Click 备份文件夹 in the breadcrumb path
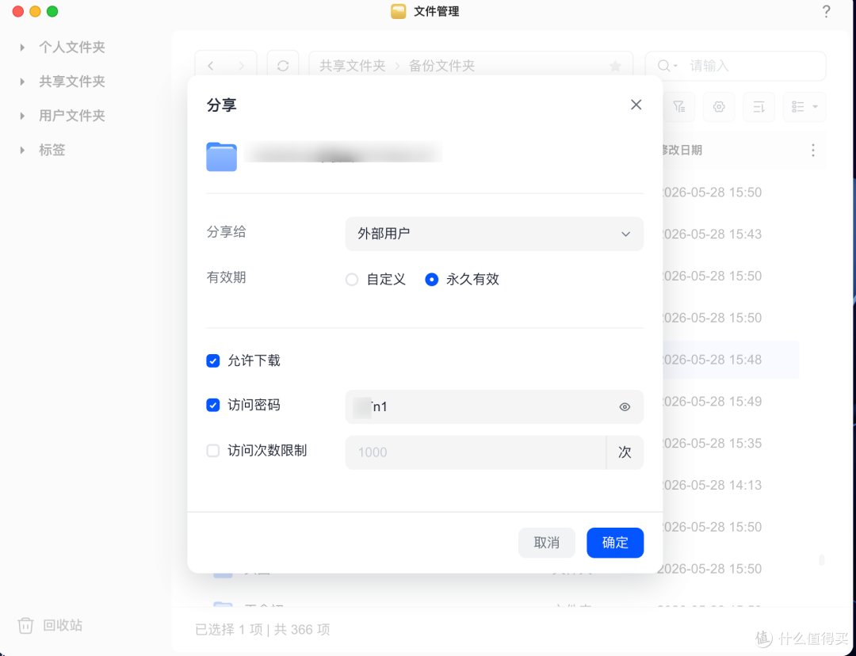 click(441, 66)
